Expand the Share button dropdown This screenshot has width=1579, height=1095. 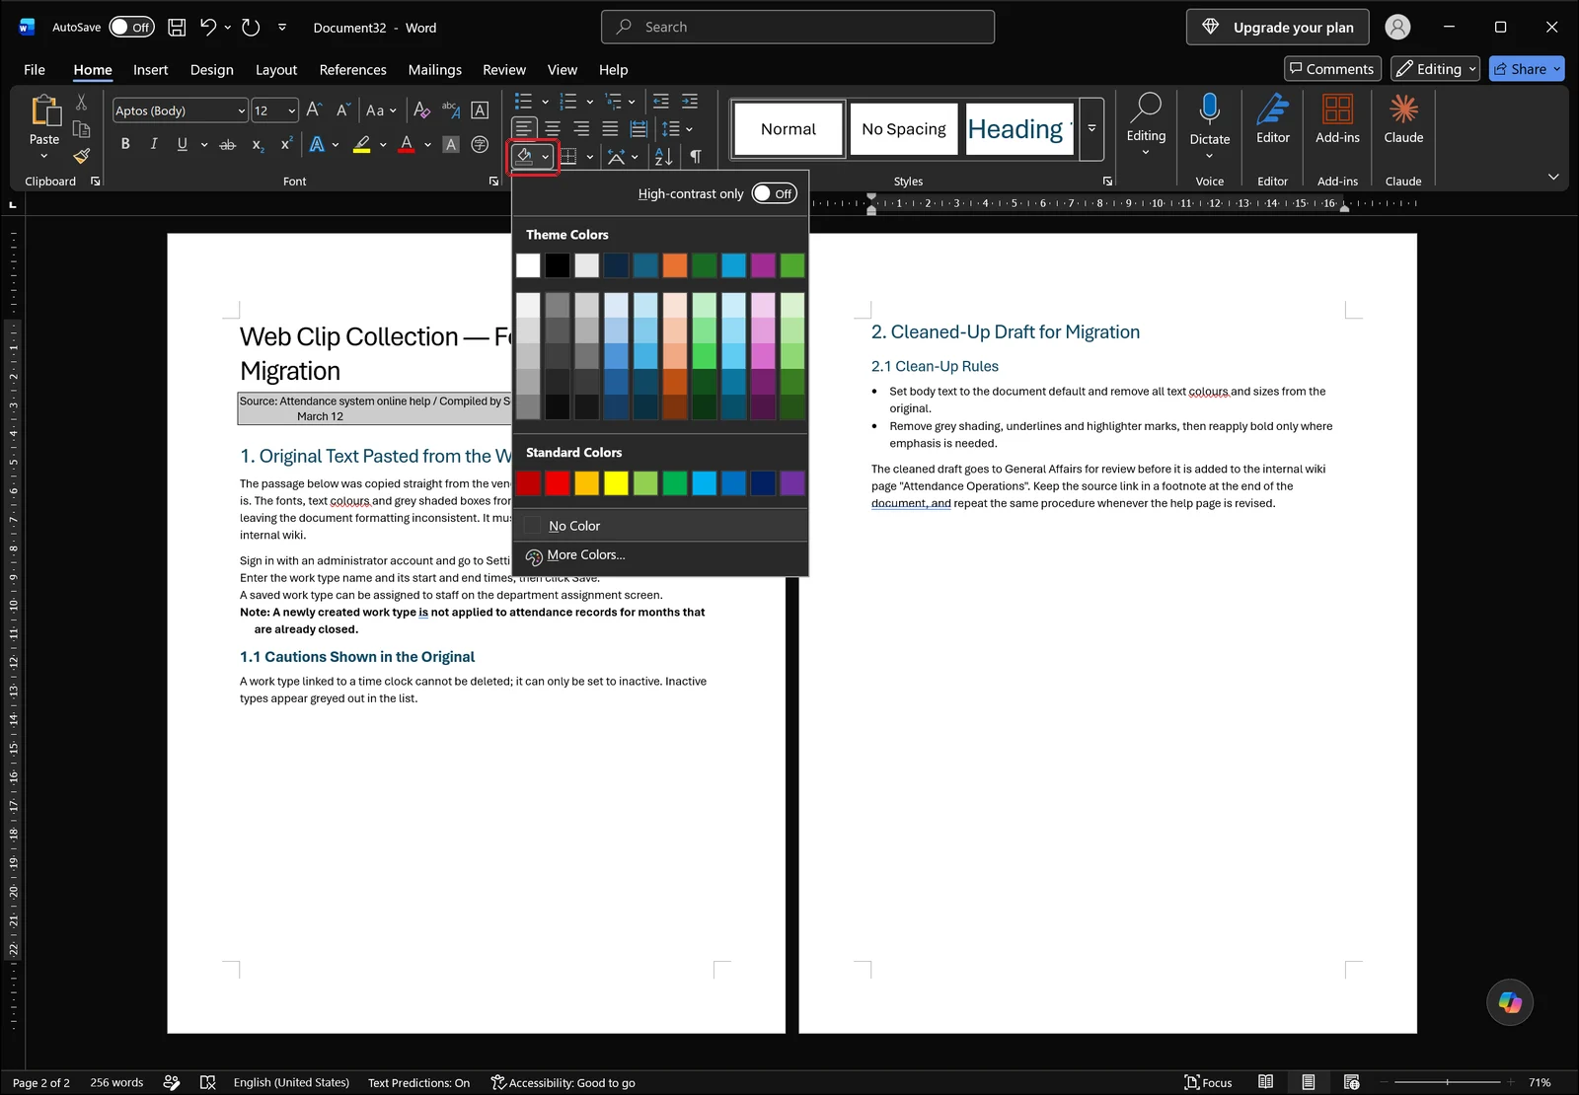tap(1556, 69)
